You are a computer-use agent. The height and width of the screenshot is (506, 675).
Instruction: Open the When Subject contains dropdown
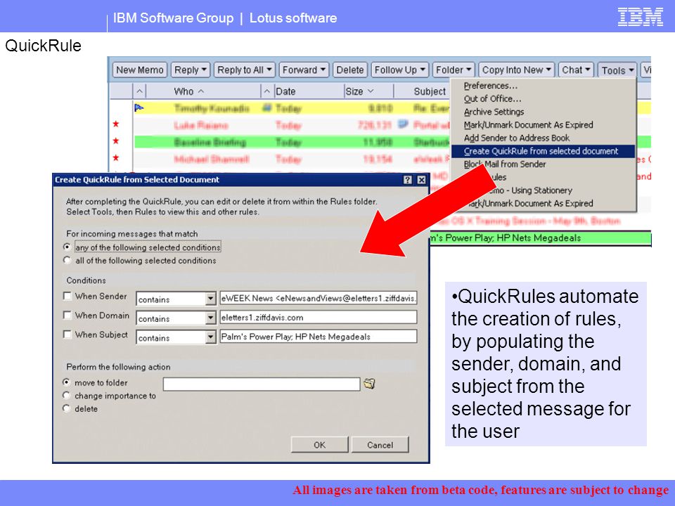210,337
